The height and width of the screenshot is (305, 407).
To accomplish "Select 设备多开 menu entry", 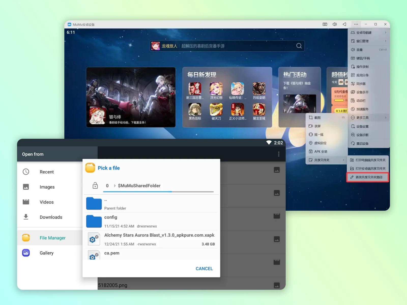I will pyautogui.click(x=369, y=92).
